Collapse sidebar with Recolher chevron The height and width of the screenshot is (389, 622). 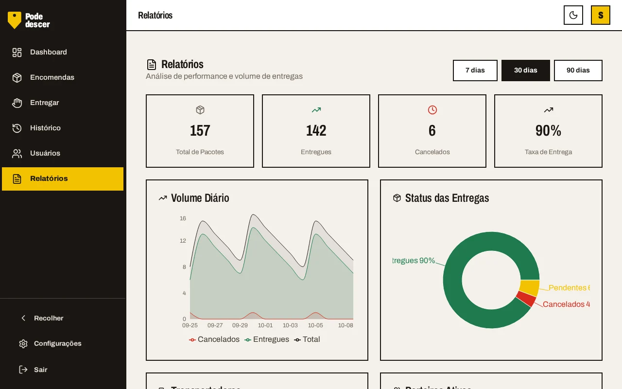point(23,318)
